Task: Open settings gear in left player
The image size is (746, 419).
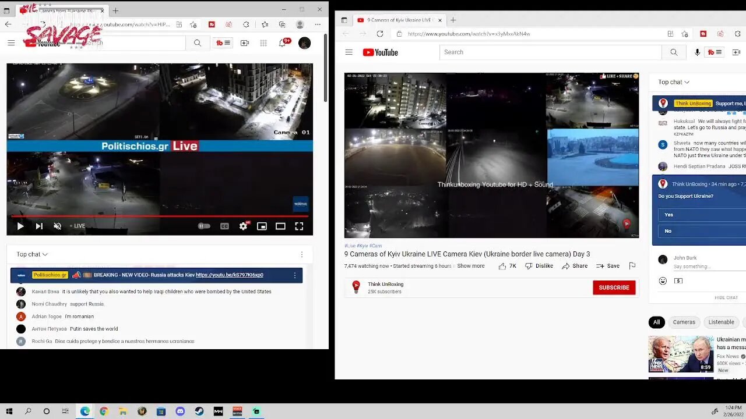Action: click(x=244, y=226)
